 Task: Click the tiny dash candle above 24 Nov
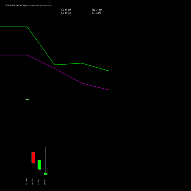(27, 99)
